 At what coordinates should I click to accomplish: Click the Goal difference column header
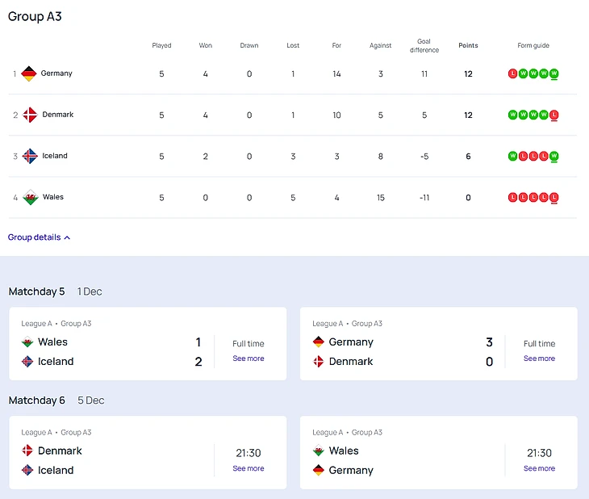[424, 46]
